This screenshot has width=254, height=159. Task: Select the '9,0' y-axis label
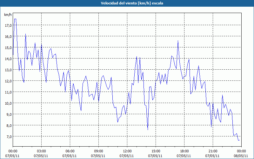[x=9, y=114]
